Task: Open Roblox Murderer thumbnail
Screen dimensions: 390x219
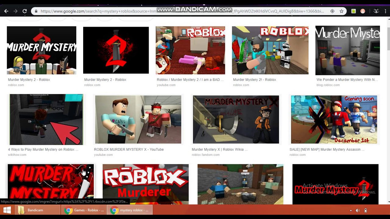Action: tap(146, 184)
